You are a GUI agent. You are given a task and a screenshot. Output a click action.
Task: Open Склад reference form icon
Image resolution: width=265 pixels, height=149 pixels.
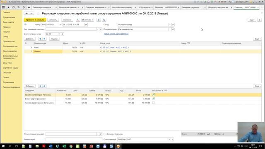(x=173, y=25)
